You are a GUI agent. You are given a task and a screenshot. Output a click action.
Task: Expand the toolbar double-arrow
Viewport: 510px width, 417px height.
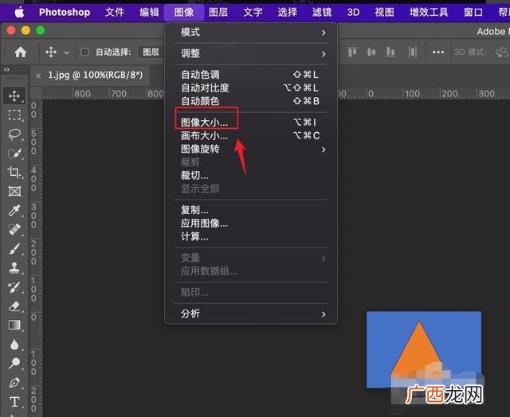pyautogui.click(x=6, y=69)
